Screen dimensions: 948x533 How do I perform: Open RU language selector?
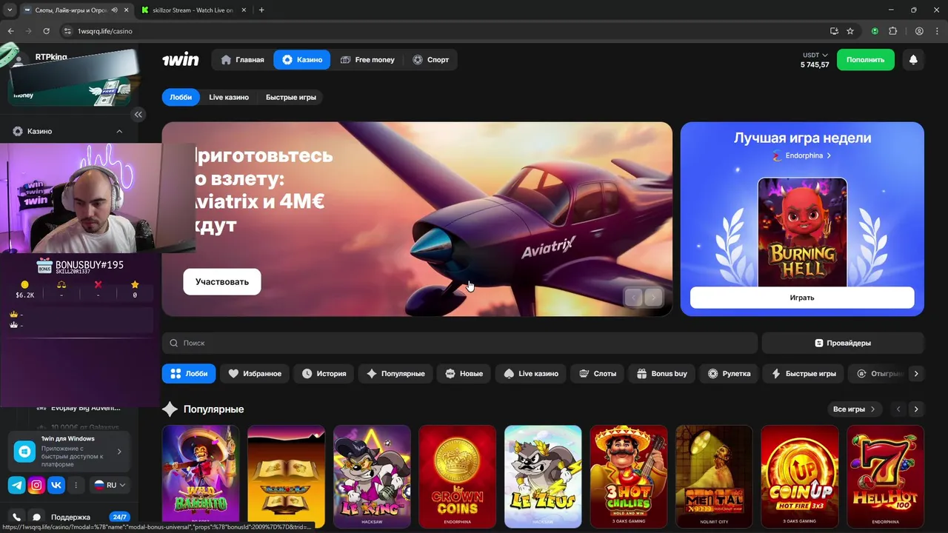(x=110, y=485)
